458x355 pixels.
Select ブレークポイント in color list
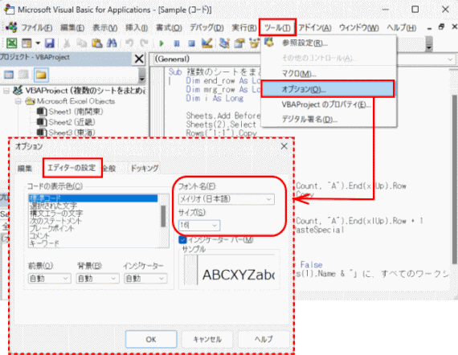tap(51, 228)
